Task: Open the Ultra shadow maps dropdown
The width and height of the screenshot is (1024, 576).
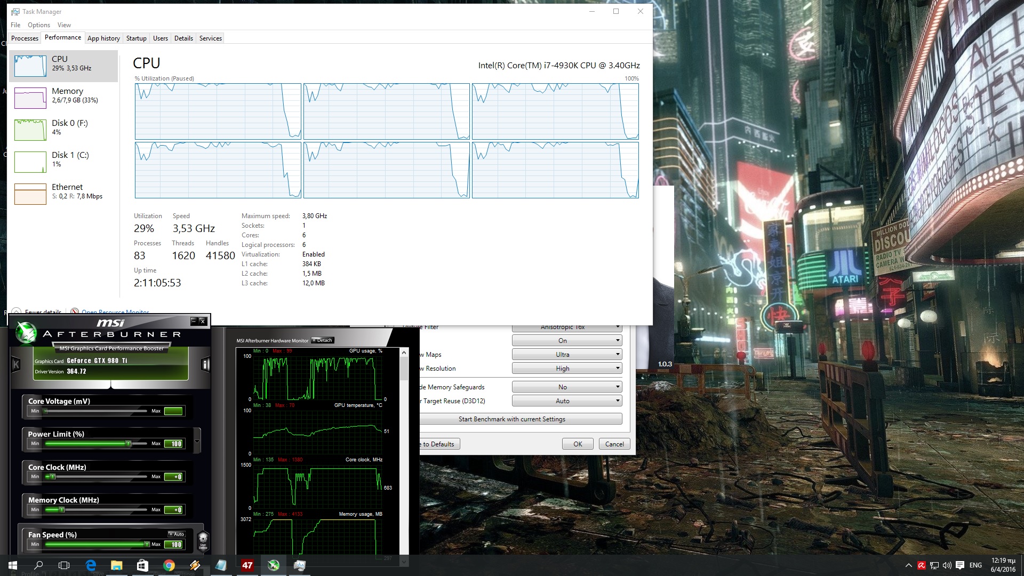Action: (x=566, y=355)
